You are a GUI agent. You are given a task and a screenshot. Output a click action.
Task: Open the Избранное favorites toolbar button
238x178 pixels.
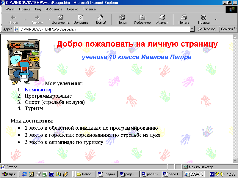click(142, 19)
